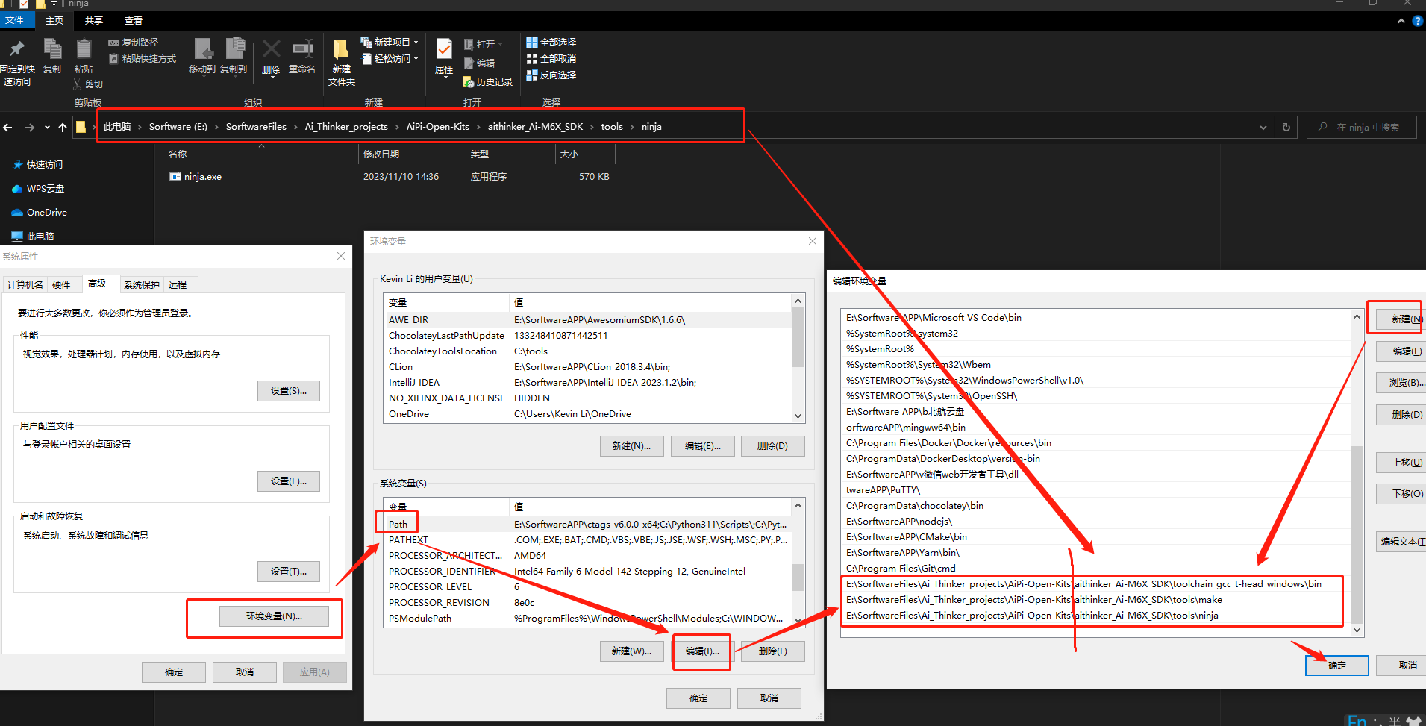Select the AWE_DIR user variable row
The width and height of the screenshot is (1426, 726).
coord(587,320)
